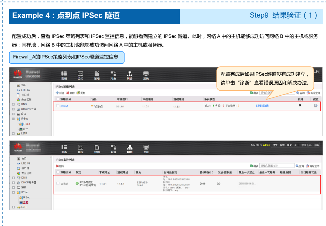
Task: Click the 系统 monitor icon in the upper screenshot
Action: point(146,75)
